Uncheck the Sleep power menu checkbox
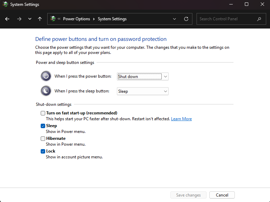This screenshot has height=202, width=270. pos(43,126)
